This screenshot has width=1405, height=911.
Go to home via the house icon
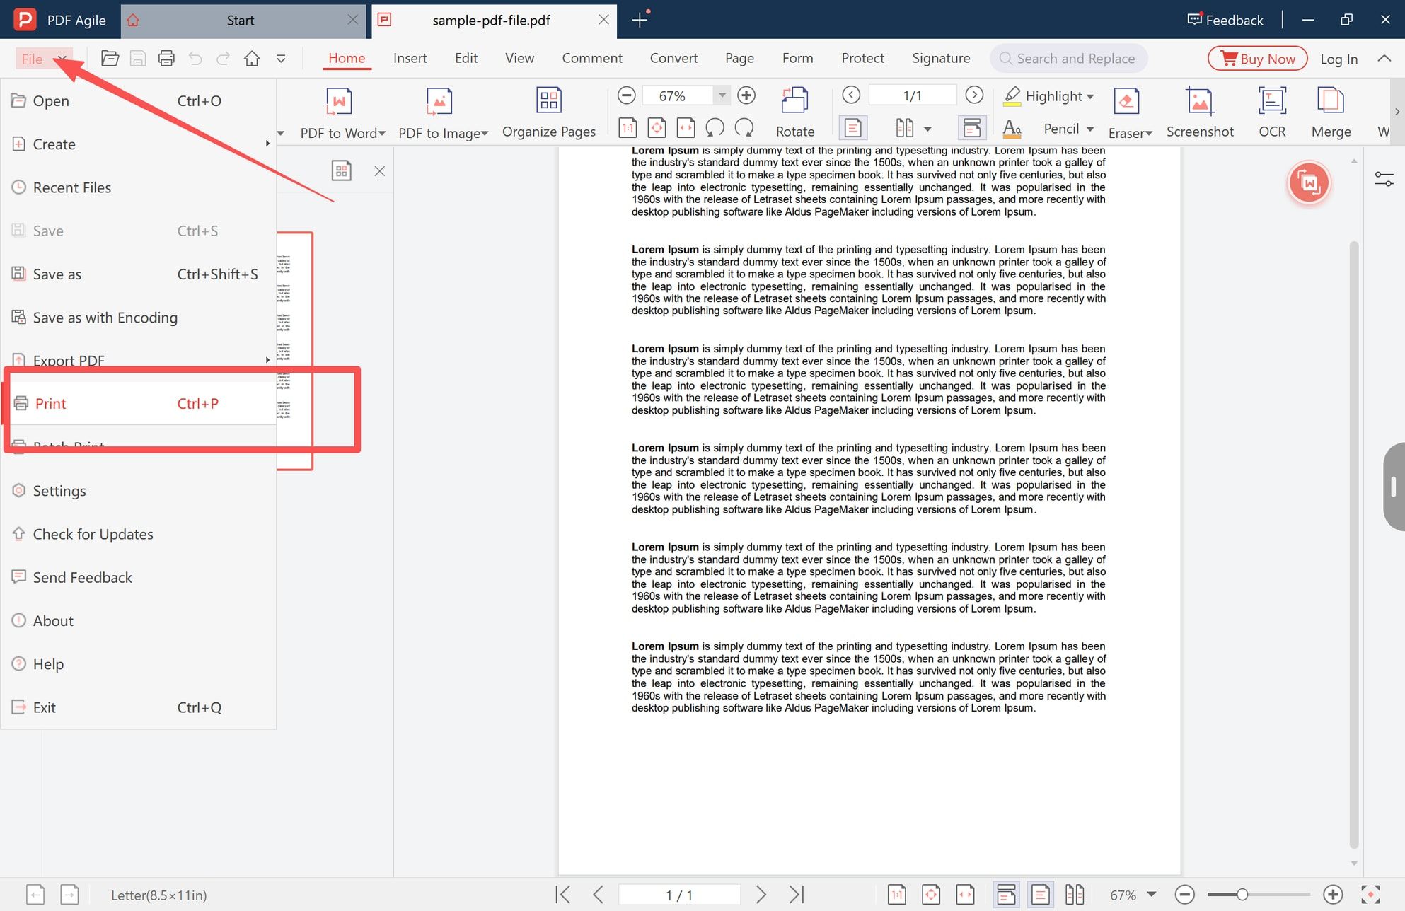click(252, 59)
